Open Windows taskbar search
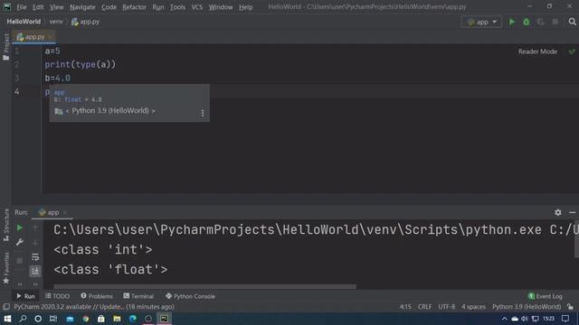Image resolution: width=579 pixels, height=325 pixels. pos(23,319)
